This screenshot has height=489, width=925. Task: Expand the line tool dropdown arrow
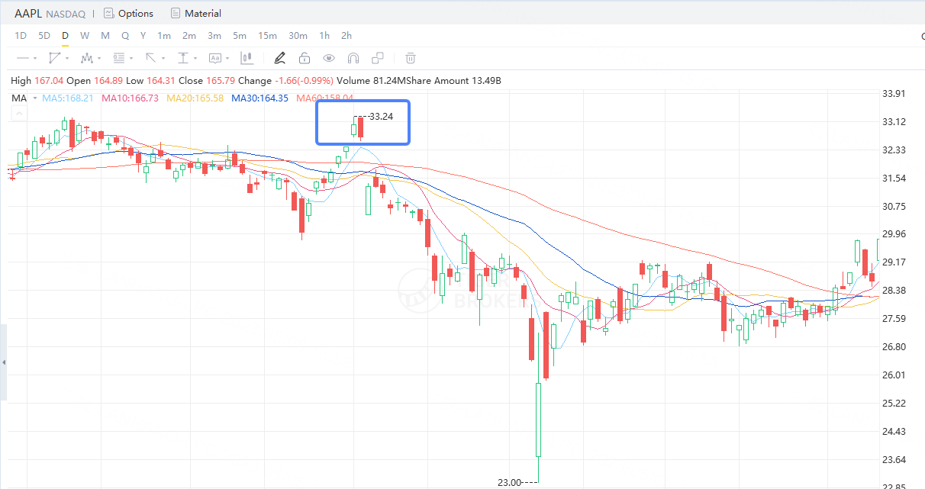(x=35, y=58)
